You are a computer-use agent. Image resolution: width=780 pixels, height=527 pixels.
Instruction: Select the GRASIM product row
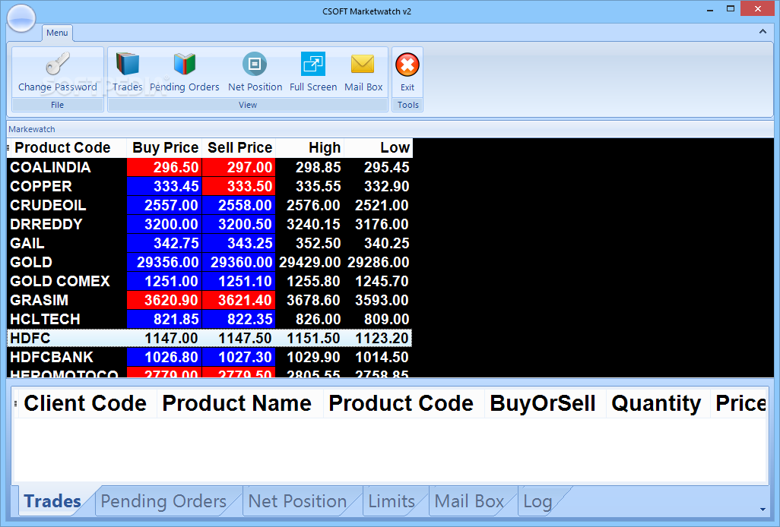209,300
